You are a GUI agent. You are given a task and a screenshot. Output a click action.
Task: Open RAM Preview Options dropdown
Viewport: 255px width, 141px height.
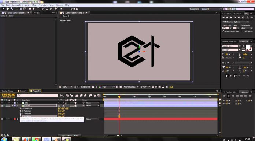[x=235, y=22]
